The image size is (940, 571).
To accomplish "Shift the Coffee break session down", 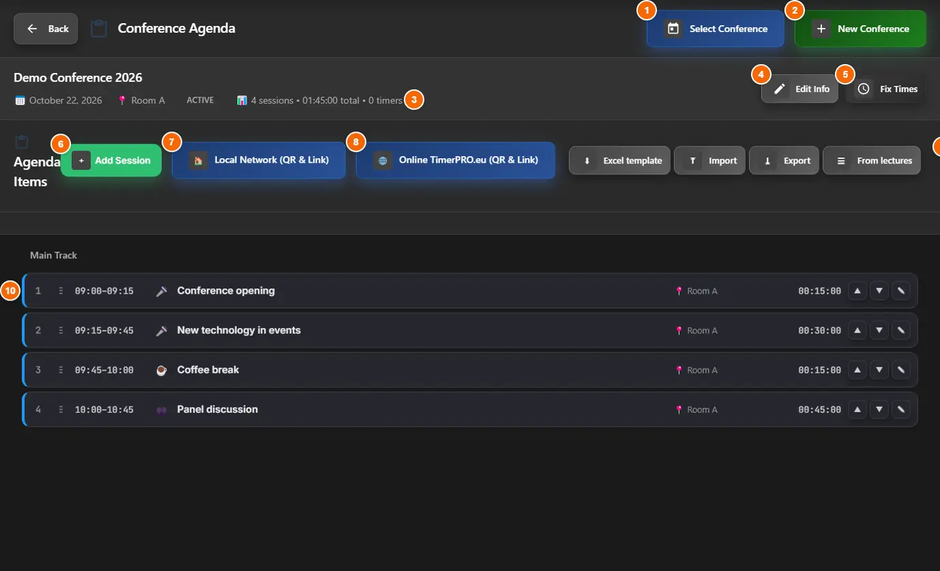I will pos(879,370).
